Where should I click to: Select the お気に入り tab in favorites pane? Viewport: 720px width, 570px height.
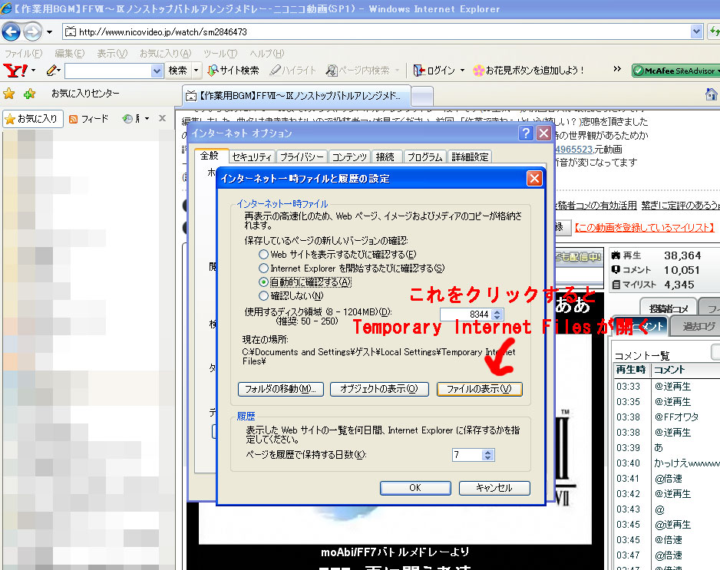click(32, 119)
